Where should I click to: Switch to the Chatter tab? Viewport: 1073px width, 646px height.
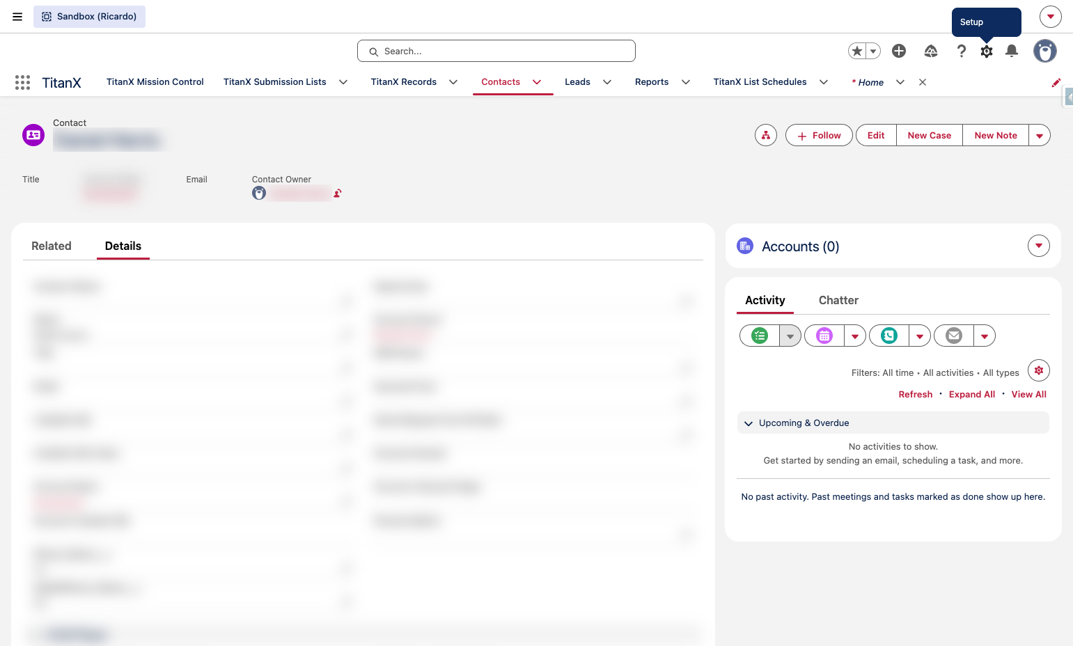coord(838,300)
